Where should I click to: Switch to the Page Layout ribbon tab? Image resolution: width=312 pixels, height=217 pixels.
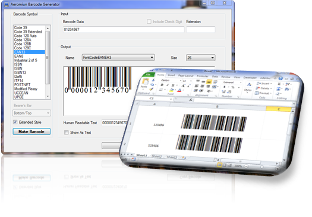[185, 76]
